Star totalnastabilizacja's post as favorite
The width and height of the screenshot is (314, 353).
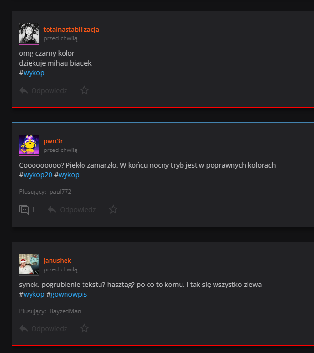[x=84, y=91]
